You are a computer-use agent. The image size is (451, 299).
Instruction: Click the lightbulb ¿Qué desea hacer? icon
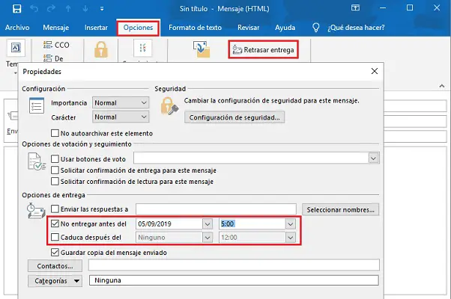(317, 28)
